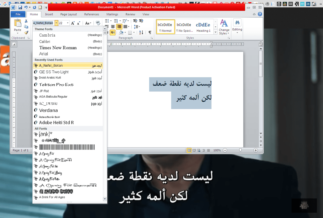Image resolution: width=323 pixels, height=218 pixels.
Task: Click the Clear Formatting icon
Action: [98, 23]
